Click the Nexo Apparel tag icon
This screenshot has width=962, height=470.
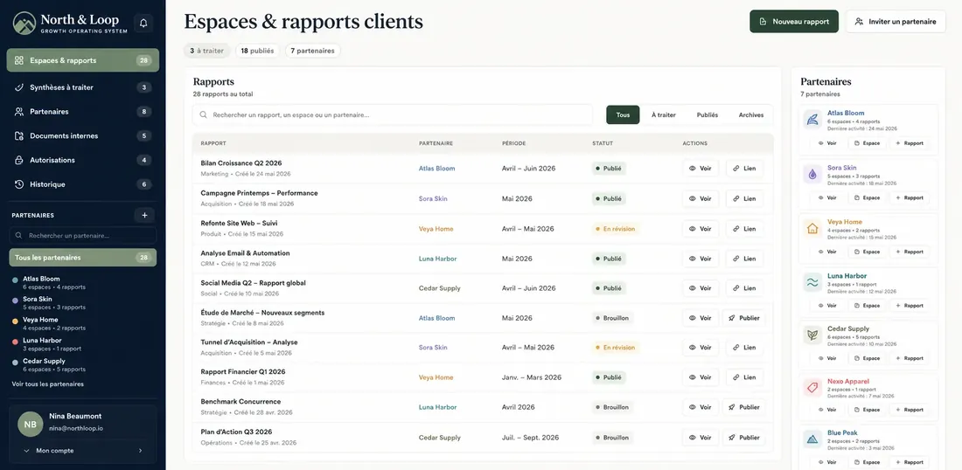point(813,388)
